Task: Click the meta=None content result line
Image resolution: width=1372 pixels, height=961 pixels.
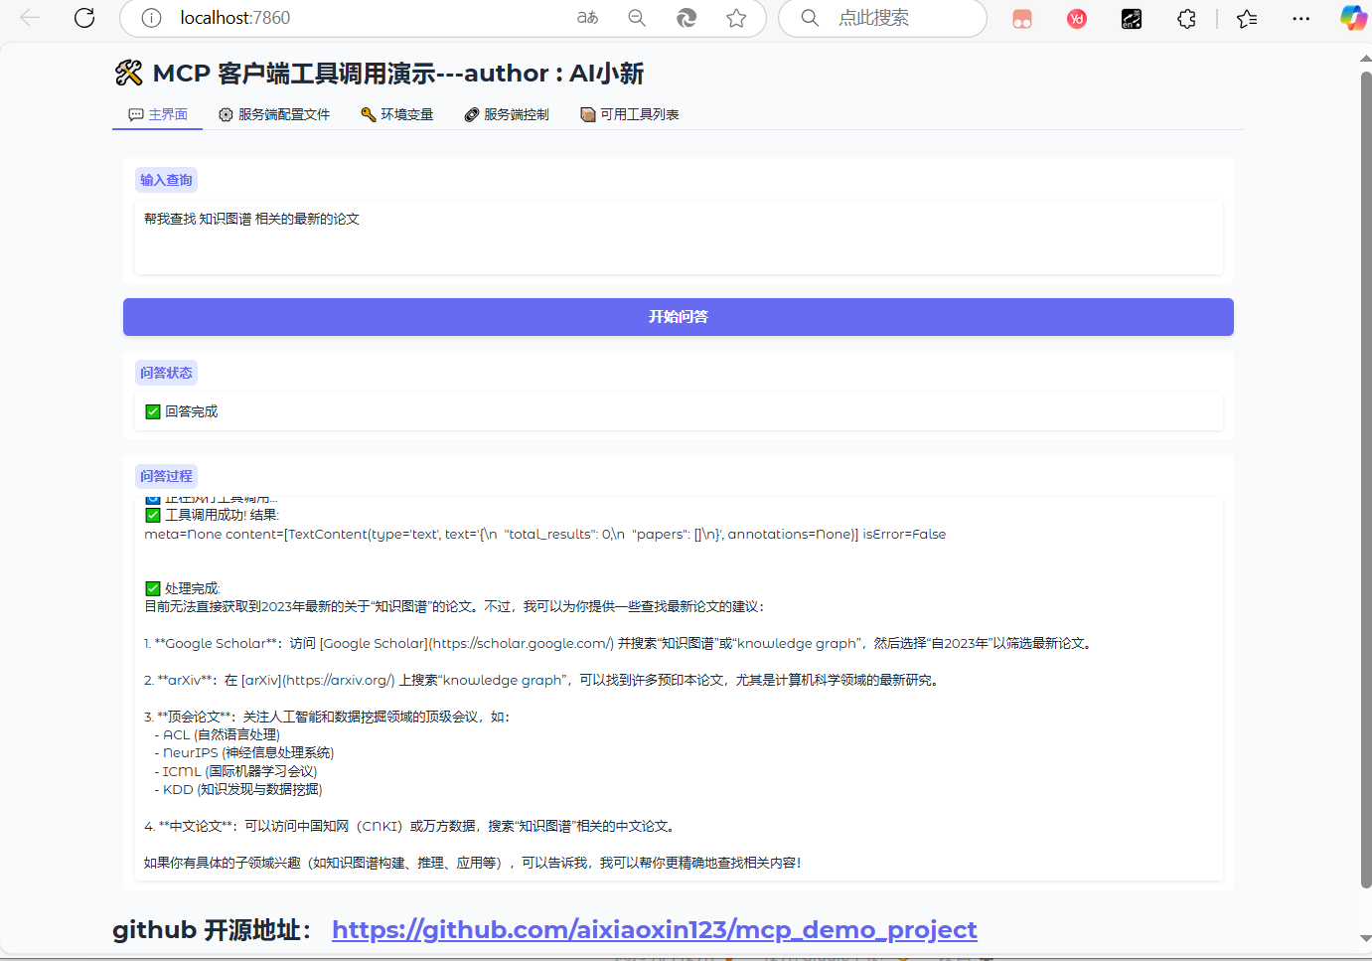Action: [544, 534]
